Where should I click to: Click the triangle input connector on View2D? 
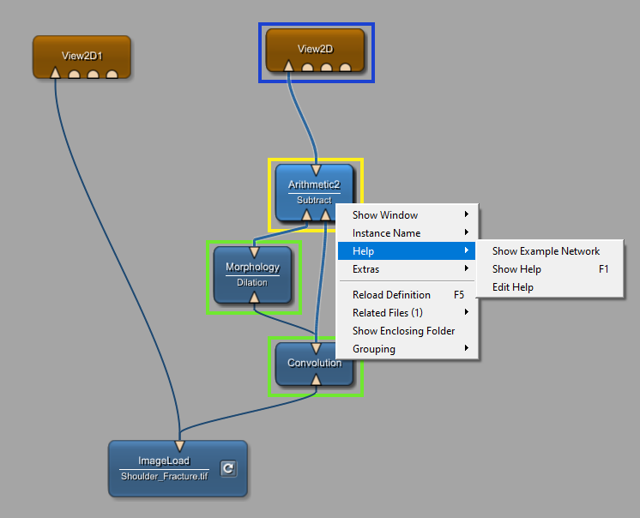point(288,66)
